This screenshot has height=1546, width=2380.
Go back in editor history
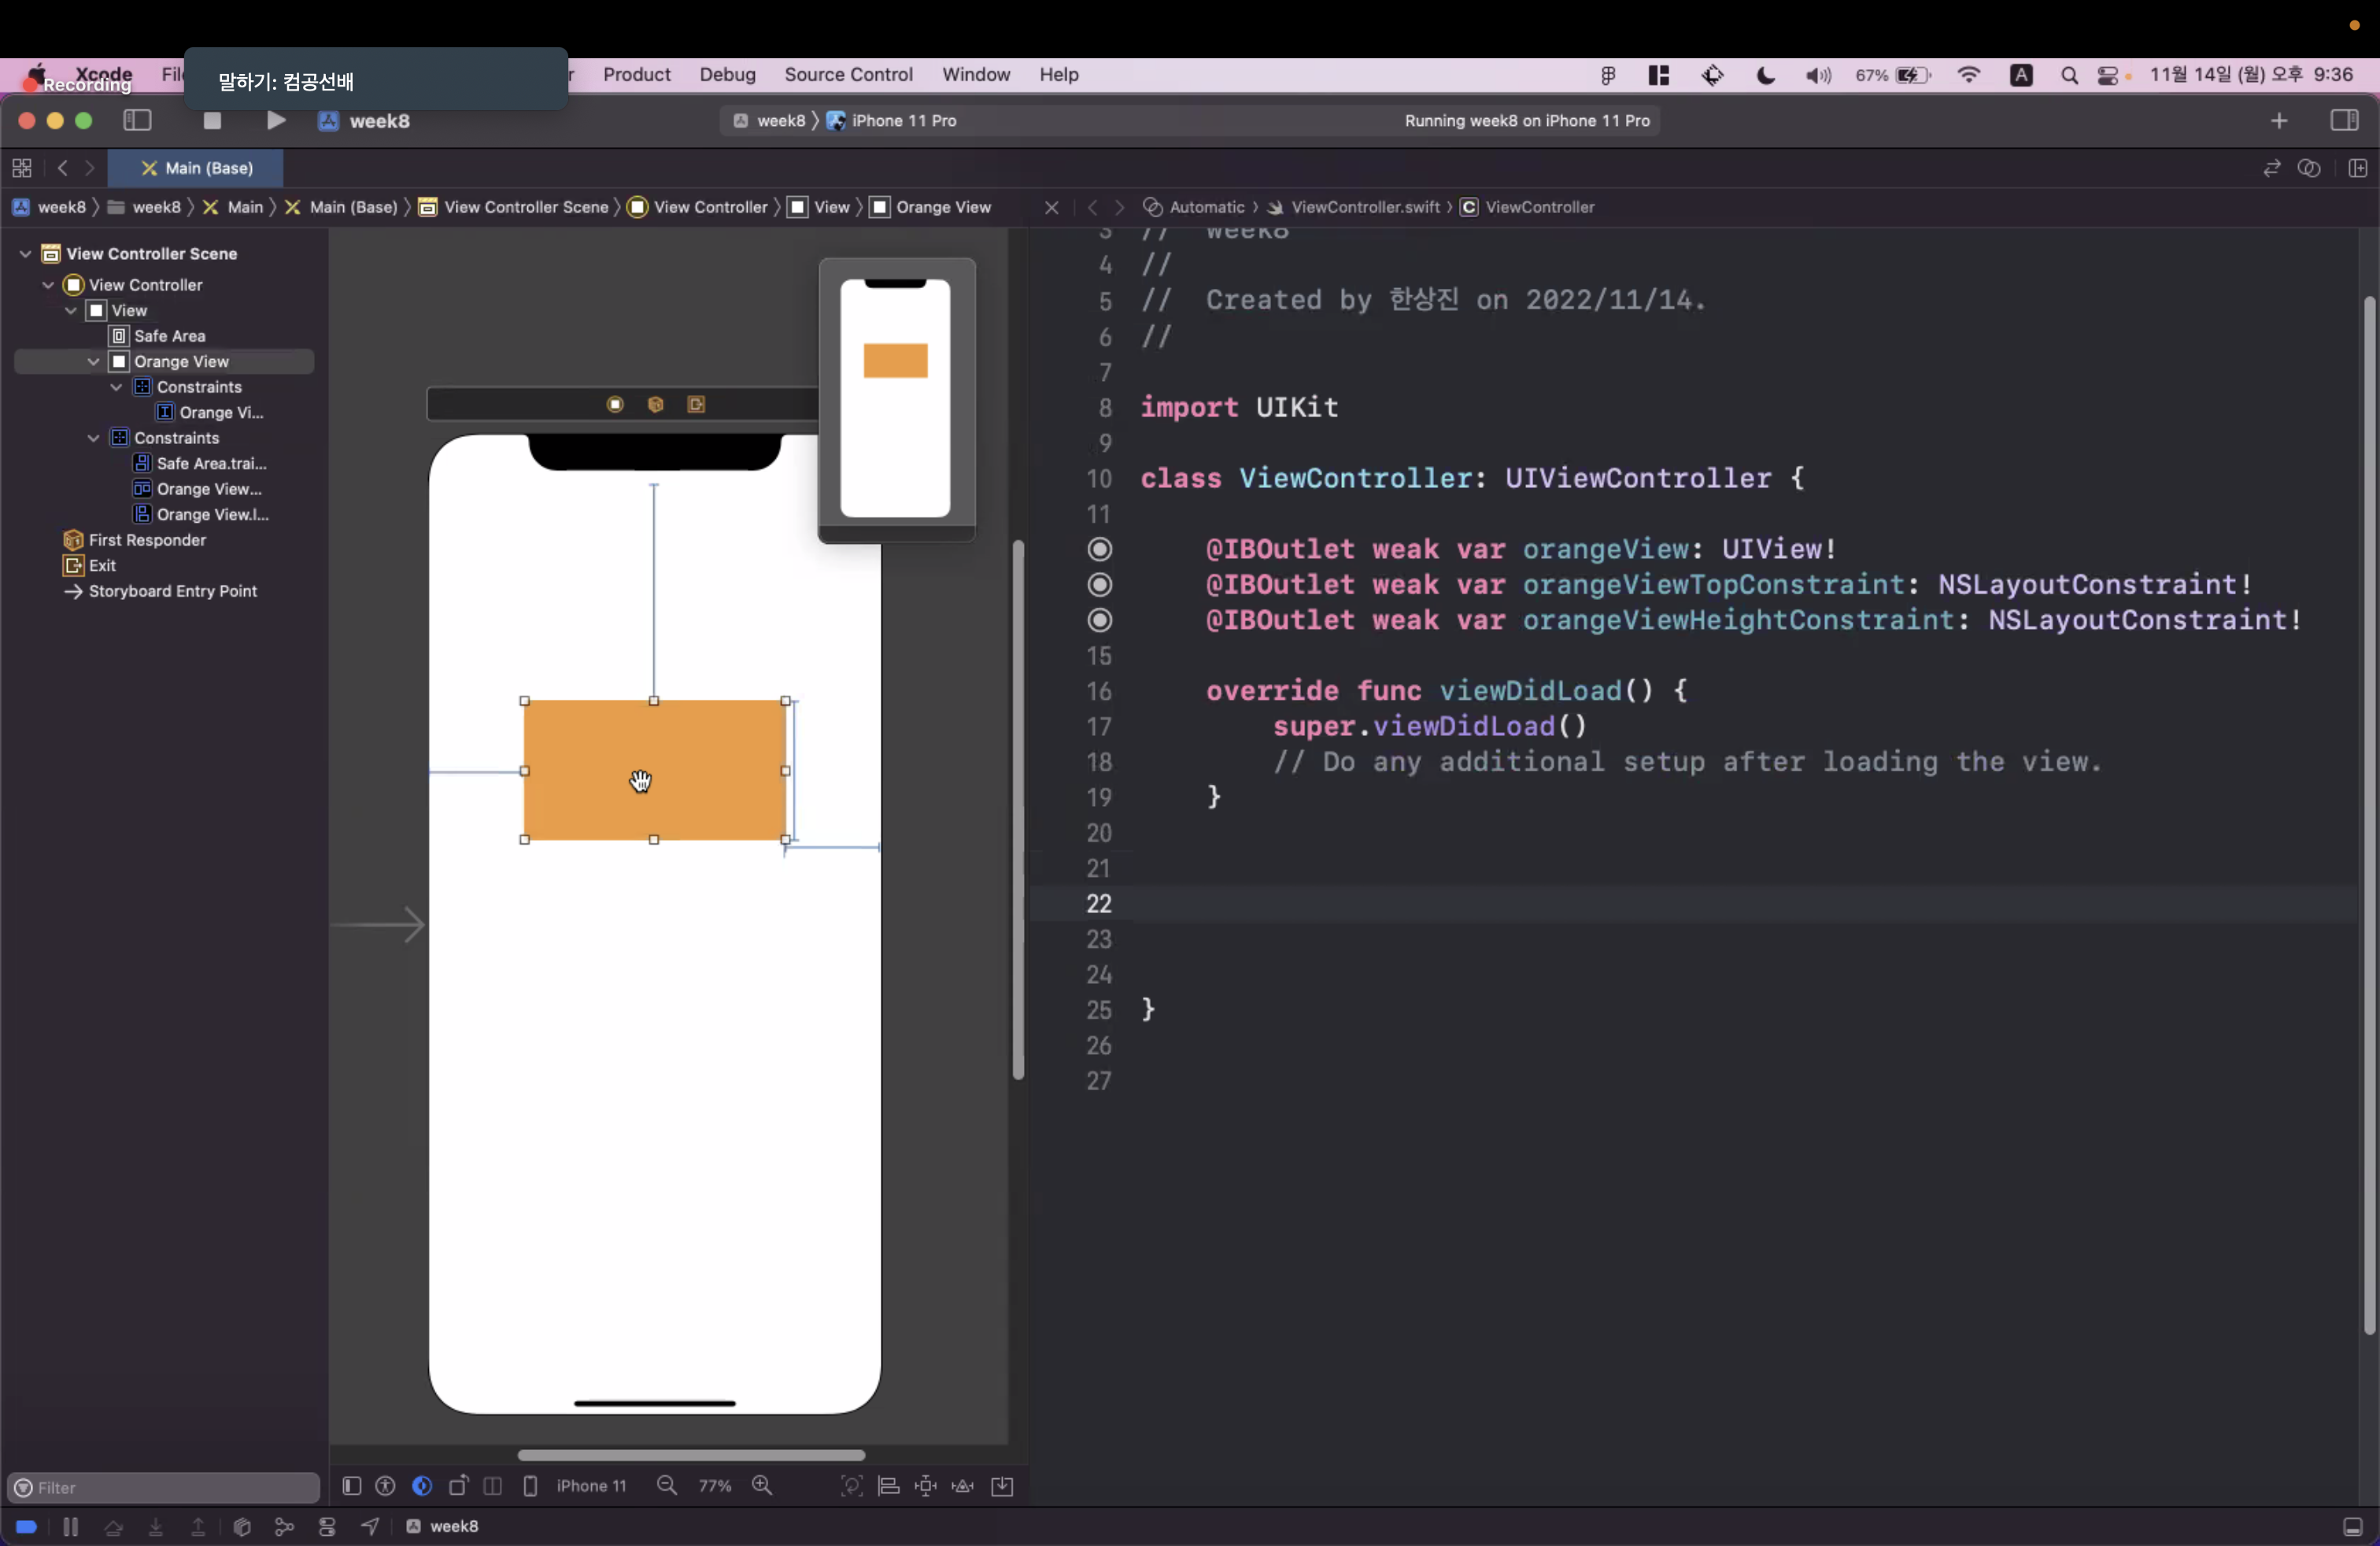tap(63, 168)
